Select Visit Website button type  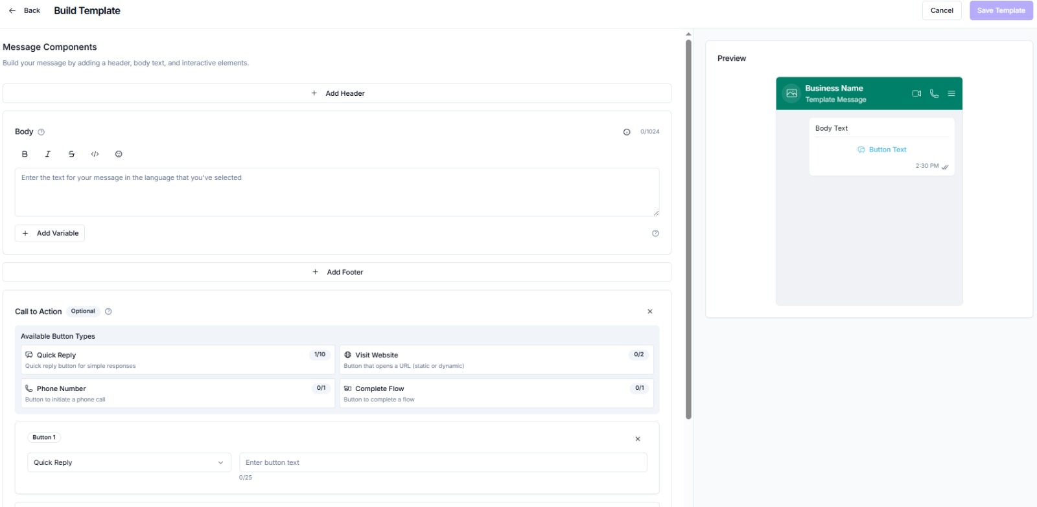(x=496, y=360)
